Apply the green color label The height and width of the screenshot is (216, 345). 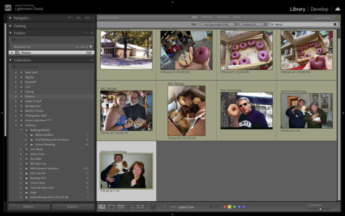235,207
